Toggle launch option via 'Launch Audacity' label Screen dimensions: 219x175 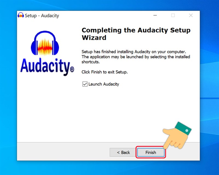pyautogui.click(x=104, y=84)
